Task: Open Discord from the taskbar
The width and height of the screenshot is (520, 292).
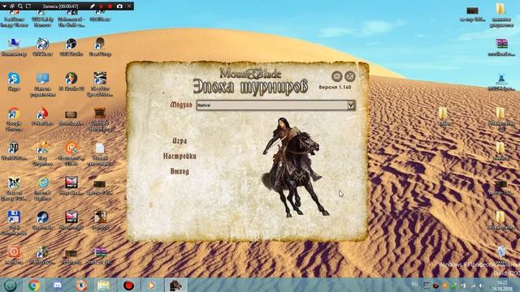Action: click(58, 285)
